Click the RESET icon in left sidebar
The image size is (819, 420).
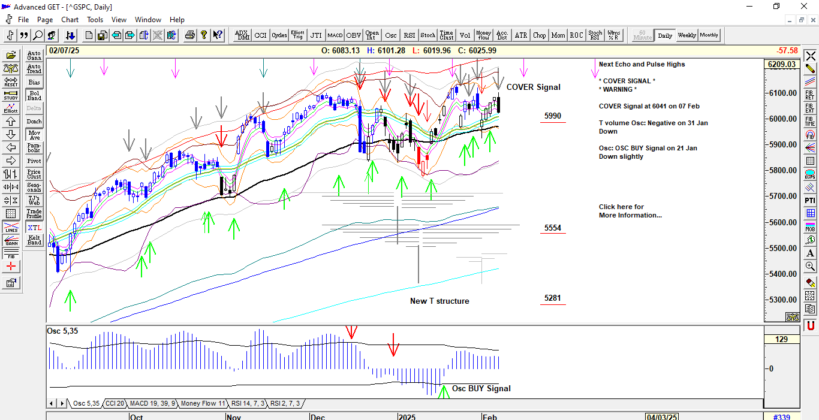point(11,81)
